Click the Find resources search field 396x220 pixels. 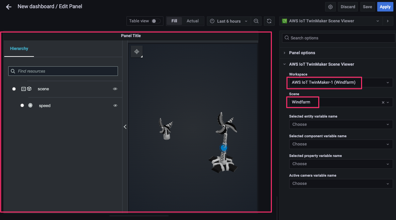point(63,71)
